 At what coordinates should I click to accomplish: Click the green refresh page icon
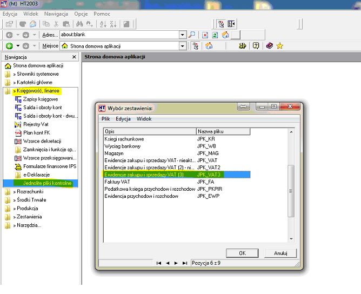pos(215,35)
